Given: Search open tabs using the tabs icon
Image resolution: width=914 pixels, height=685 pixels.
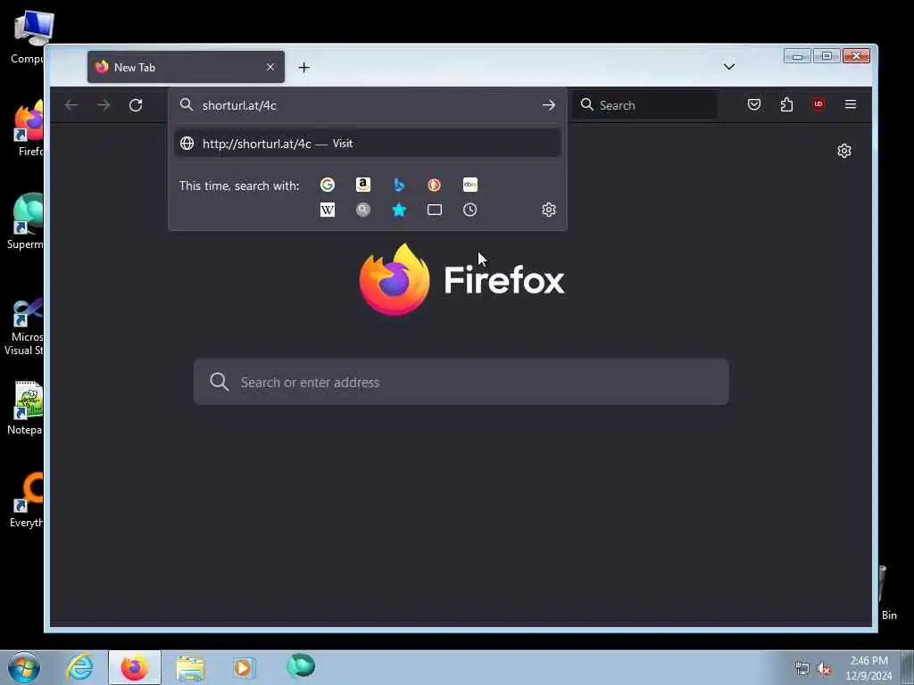Looking at the screenshot, I should (x=435, y=210).
